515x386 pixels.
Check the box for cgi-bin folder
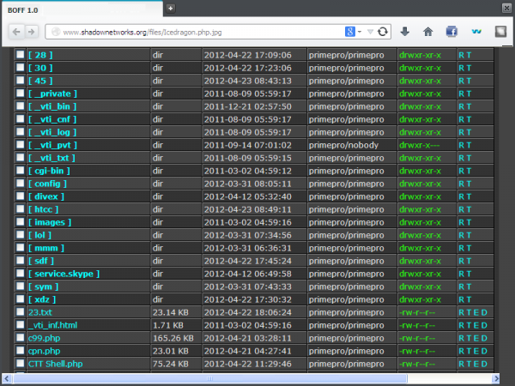click(x=21, y=171)
